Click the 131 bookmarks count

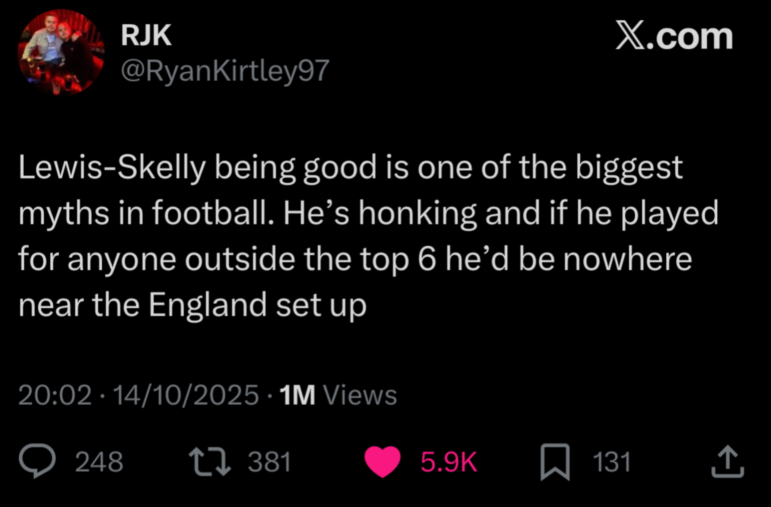pyautogui.click(x=612, y=462)
